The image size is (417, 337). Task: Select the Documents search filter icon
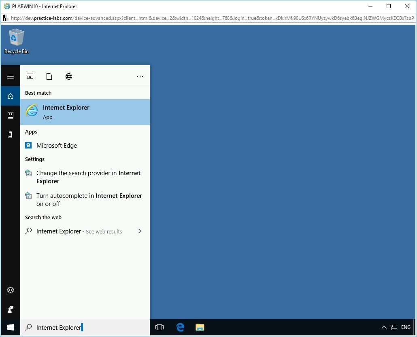(49, 76)
